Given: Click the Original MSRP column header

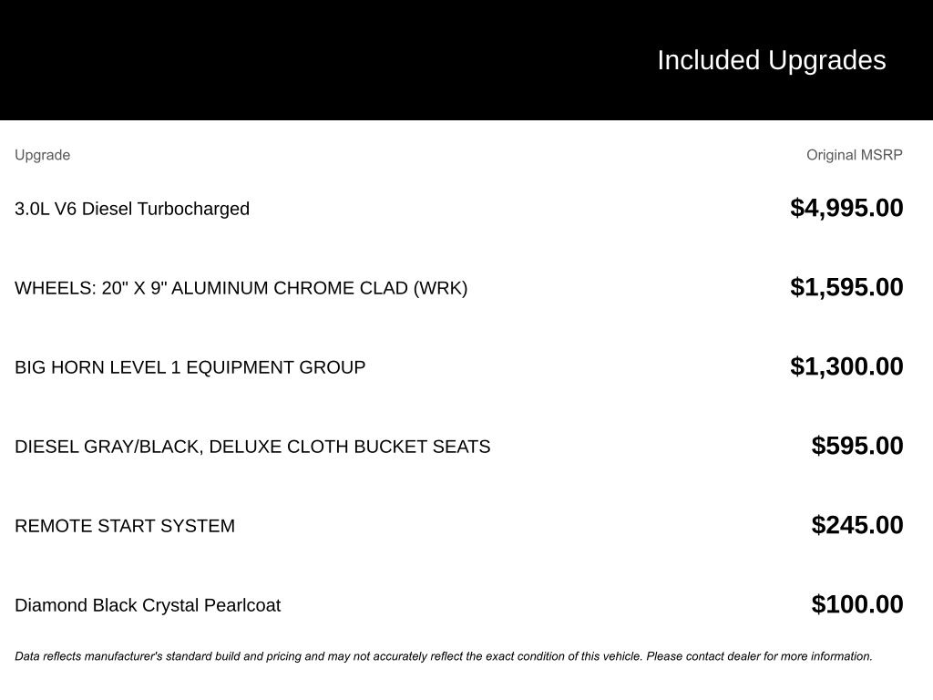Looking at the screenshot, I should pyautogui.click(x=854, y=155).
